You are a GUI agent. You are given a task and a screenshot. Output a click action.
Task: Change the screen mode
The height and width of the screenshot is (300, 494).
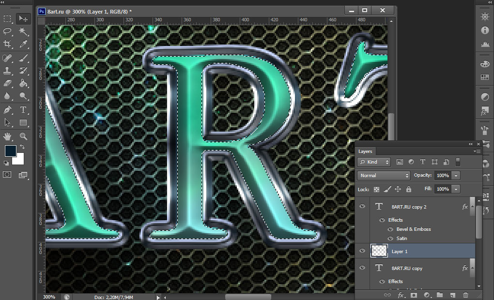coord(23,175)
